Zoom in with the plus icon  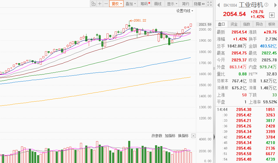click(100, 4)
